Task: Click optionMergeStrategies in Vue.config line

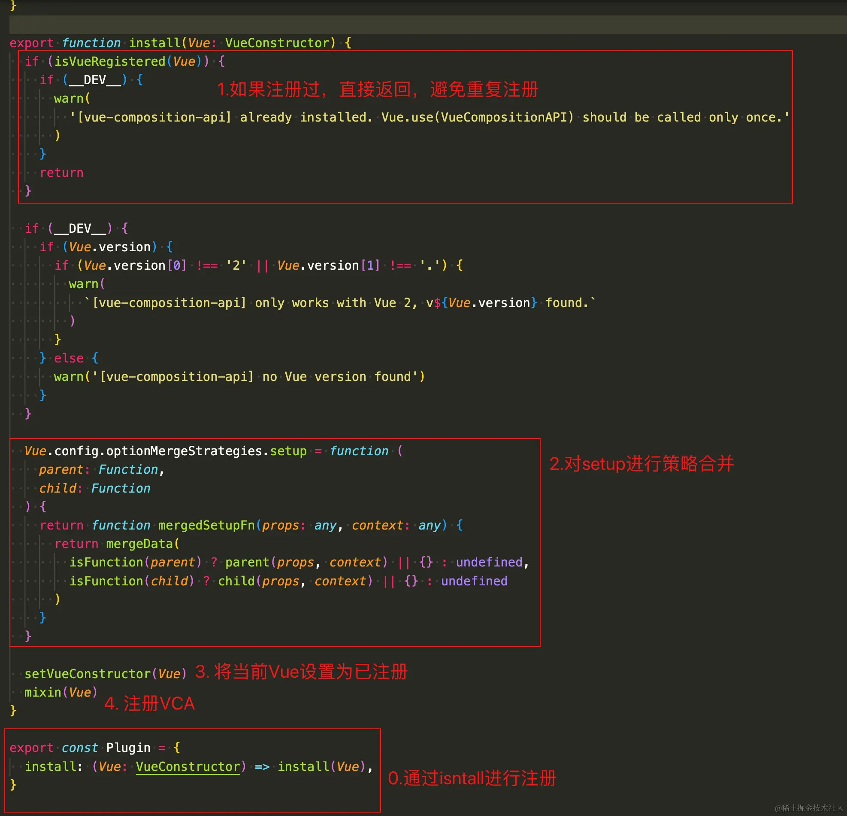Action: pyautogui.click(x=184, y=451)
